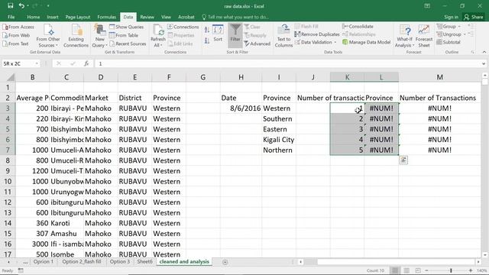Open Ribbon Display Options icon
The width and height of the screenshot is (489, 275).
427,6
